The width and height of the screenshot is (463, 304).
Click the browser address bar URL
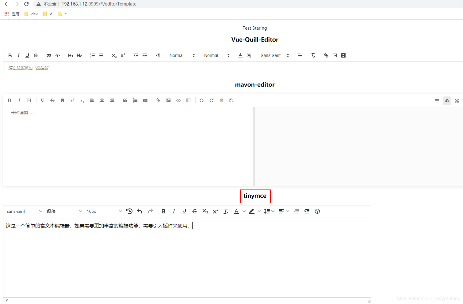[x=99, y=4]
